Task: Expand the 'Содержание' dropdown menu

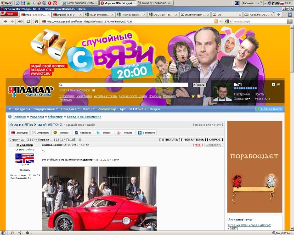Action: (45, 109)
